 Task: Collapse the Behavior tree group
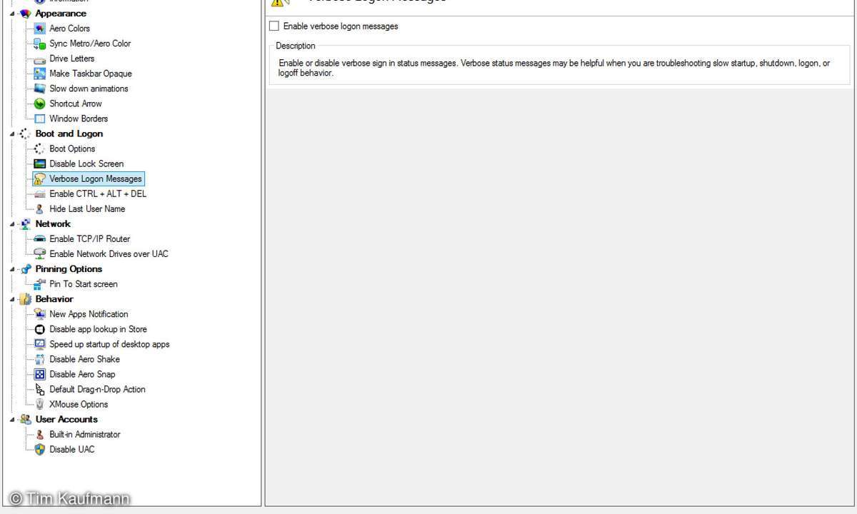(x=12, y=299)
